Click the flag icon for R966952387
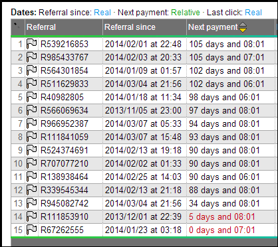The image size is (278, 247). click(x=31, y=123)
